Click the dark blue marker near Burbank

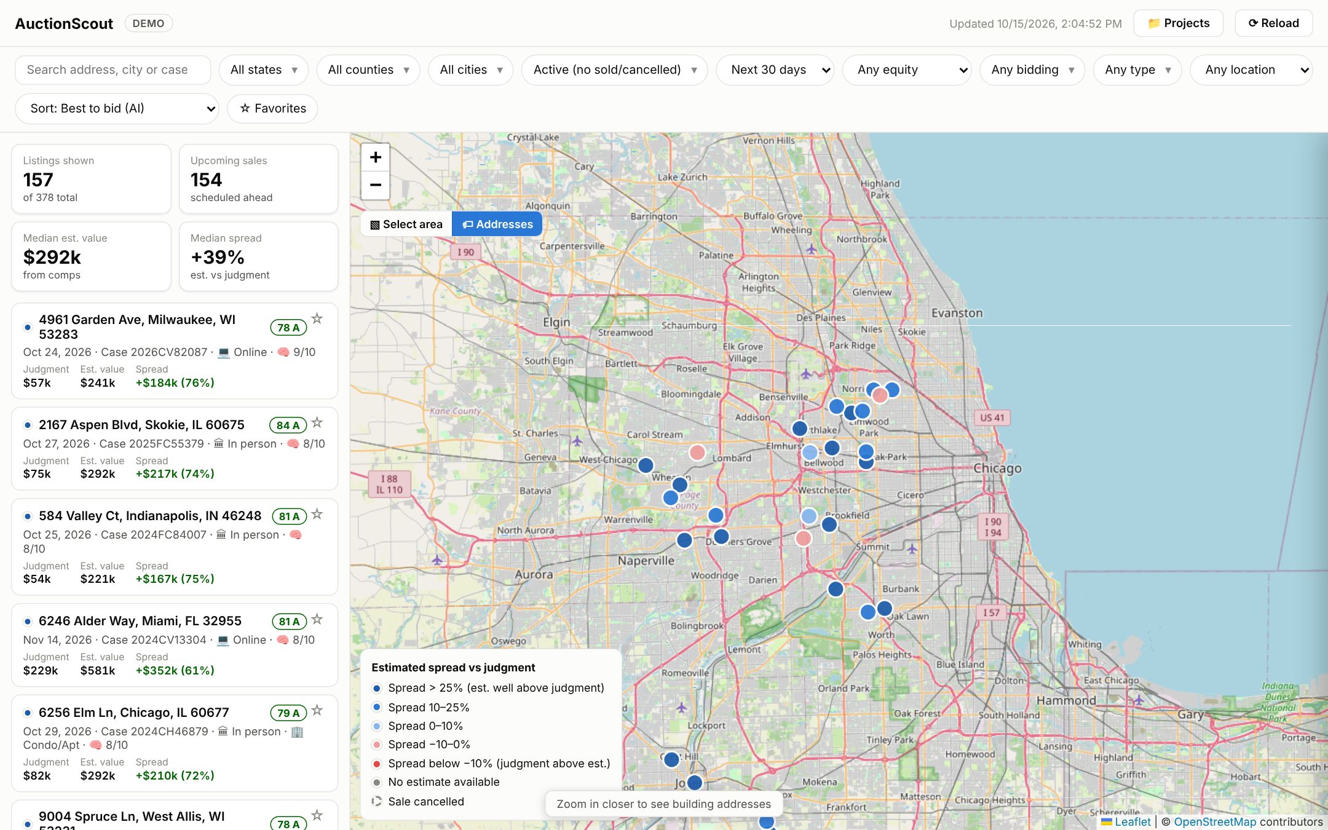(x=836, y=589)
